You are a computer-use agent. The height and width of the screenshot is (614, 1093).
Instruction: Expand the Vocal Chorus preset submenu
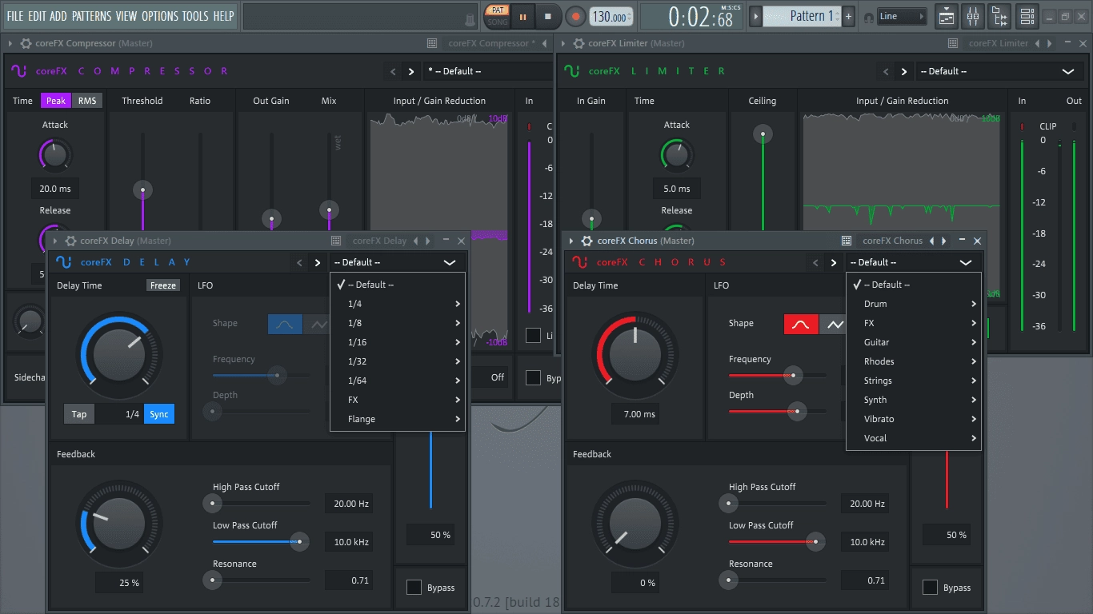(x=914, y=438)
